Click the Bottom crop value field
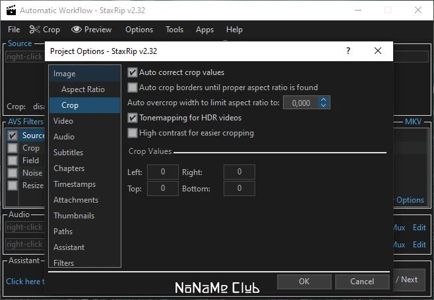 (239, 189)
